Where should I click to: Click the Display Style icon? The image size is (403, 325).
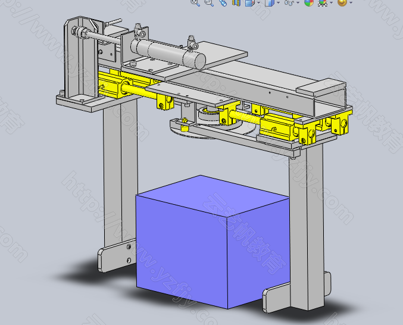(x=270, y=2)
